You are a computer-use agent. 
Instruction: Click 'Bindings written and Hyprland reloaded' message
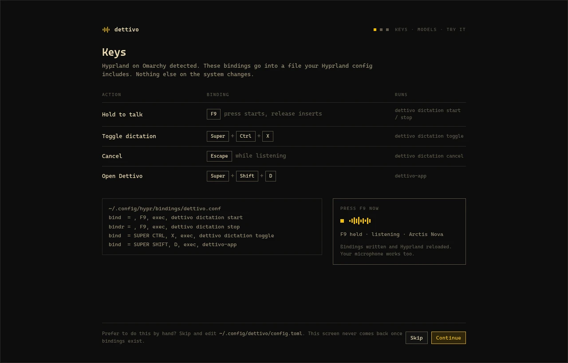click(x=396, y=247)
